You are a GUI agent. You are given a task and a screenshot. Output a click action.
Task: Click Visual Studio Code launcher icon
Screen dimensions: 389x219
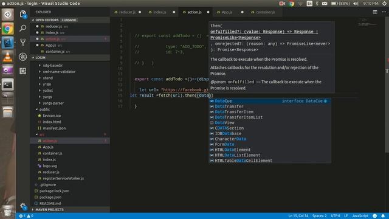pyautogui.click(x=8, y=43)
